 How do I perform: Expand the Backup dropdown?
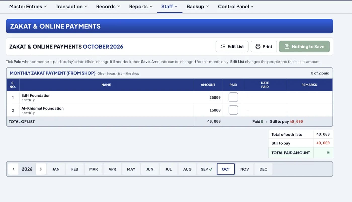pyautogui.click(x=198, y=7)
